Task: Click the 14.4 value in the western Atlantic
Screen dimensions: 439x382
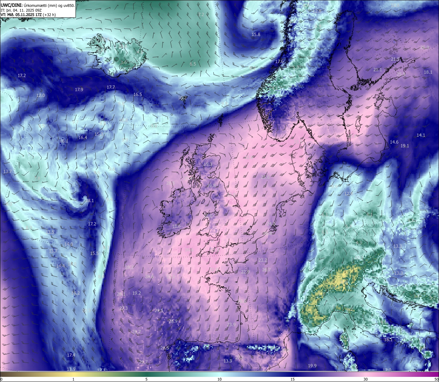Action: (60, 266)
